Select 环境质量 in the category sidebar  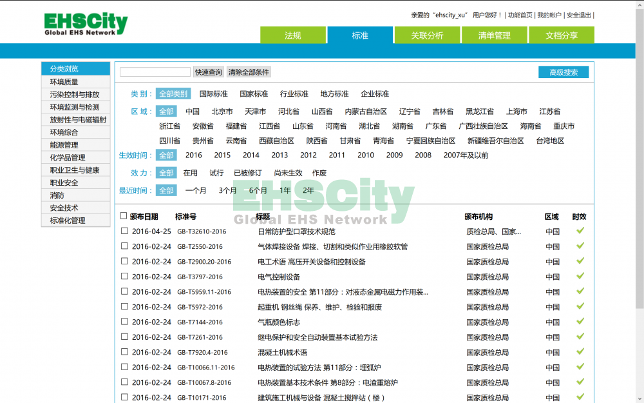tap(64, 82)
